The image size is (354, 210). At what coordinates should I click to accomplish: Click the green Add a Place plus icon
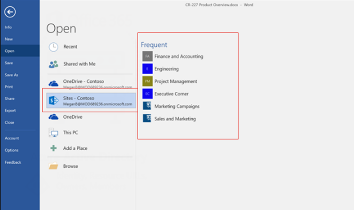54,148
